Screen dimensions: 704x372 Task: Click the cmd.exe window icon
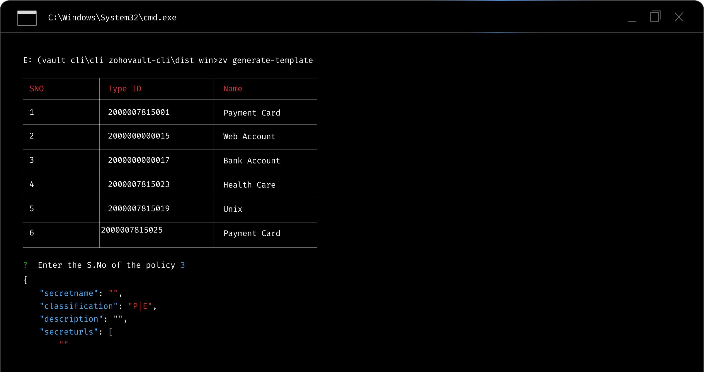tap(27, 18)
